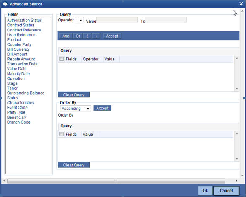Image resolution: width=246 pixels, height=197 pixels.
Task: Choose the Transaction Date field
Action: tap(22, 64)
